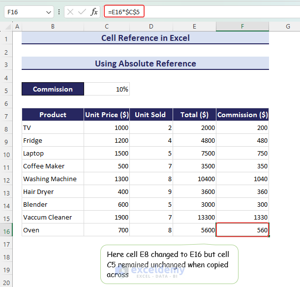Select the Washing Machine cell
The width and height of the screenshot is (300, 287).
point(53,179)
